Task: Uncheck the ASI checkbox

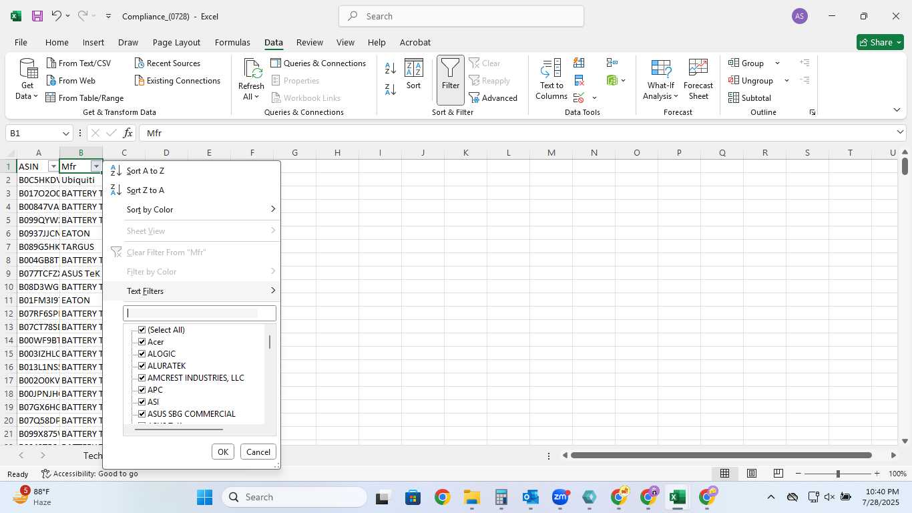Action: 142,402
